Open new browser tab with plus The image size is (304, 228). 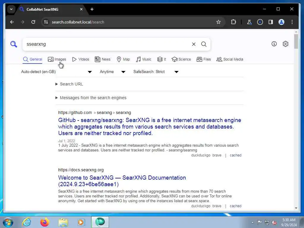tap(92, 9)
